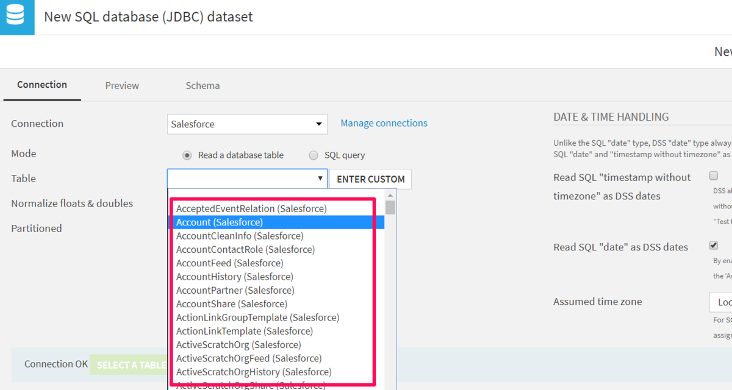Check 'Read SQL timestamp without timezone' box
Image resolution: width=732 pixels, height=390 pixels.
point(713,176)
